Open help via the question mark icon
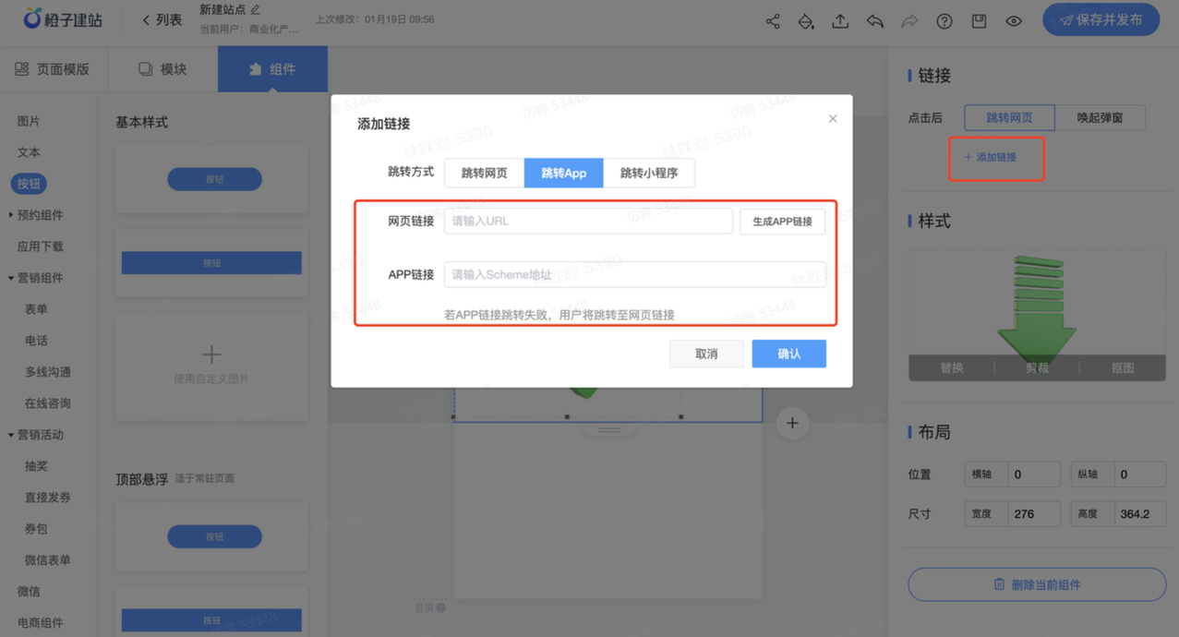This screenshot has width=1179, height=637. (944, 19)
